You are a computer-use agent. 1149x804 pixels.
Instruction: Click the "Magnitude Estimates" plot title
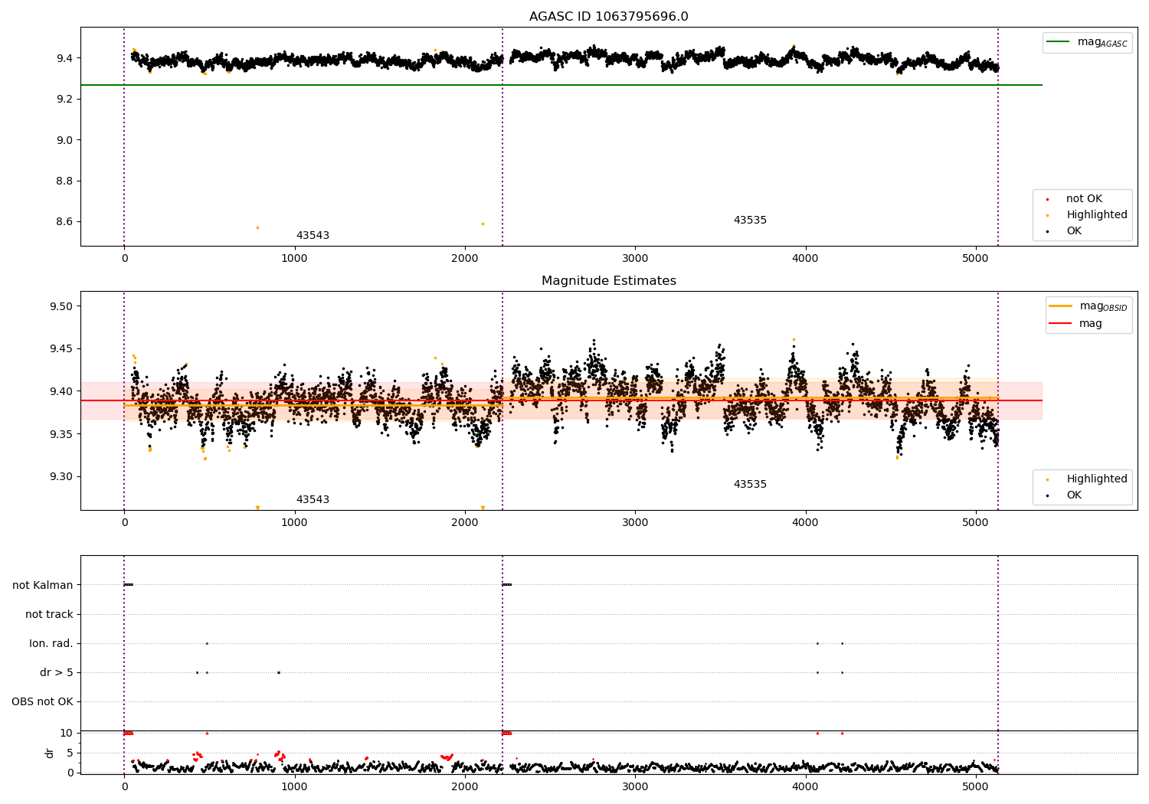(608, 281)
